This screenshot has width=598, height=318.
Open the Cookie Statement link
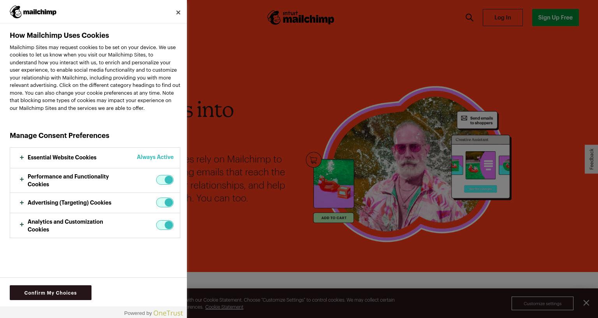coord(224,307)
